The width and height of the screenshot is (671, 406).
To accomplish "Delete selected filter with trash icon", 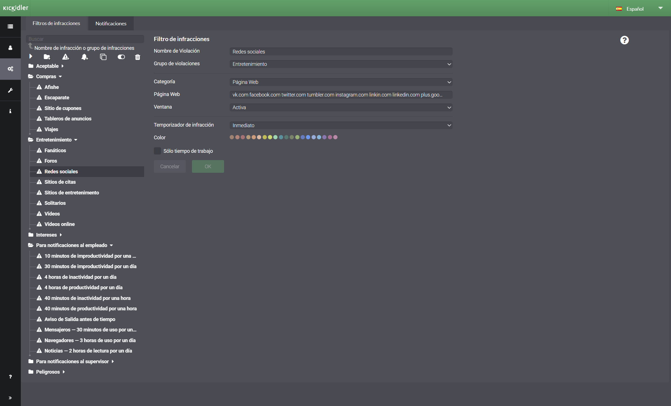I will tap(138, 57).
